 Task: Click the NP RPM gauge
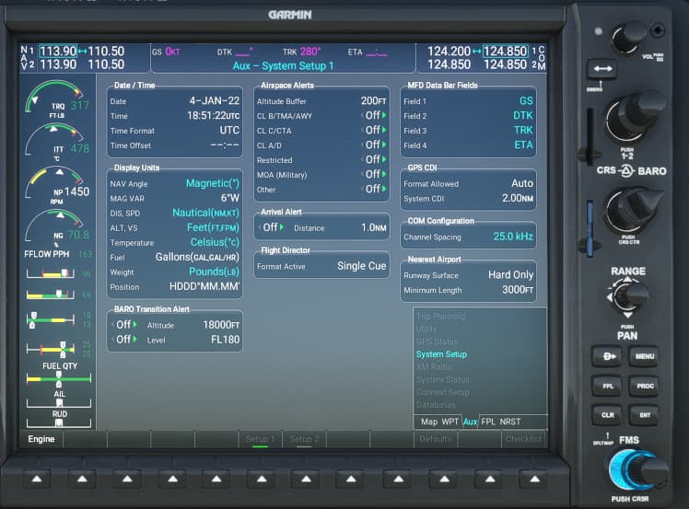click(x=57, y=185)
